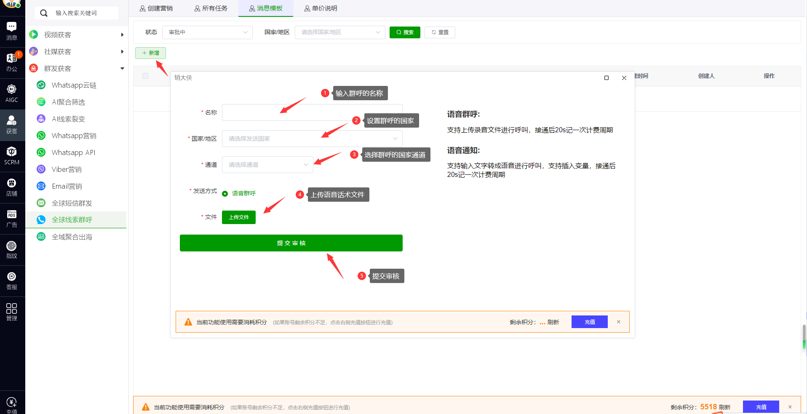Click 充值 button in dialog notice
The width and height of the screenshot is (807, 414).
[590, 322]
